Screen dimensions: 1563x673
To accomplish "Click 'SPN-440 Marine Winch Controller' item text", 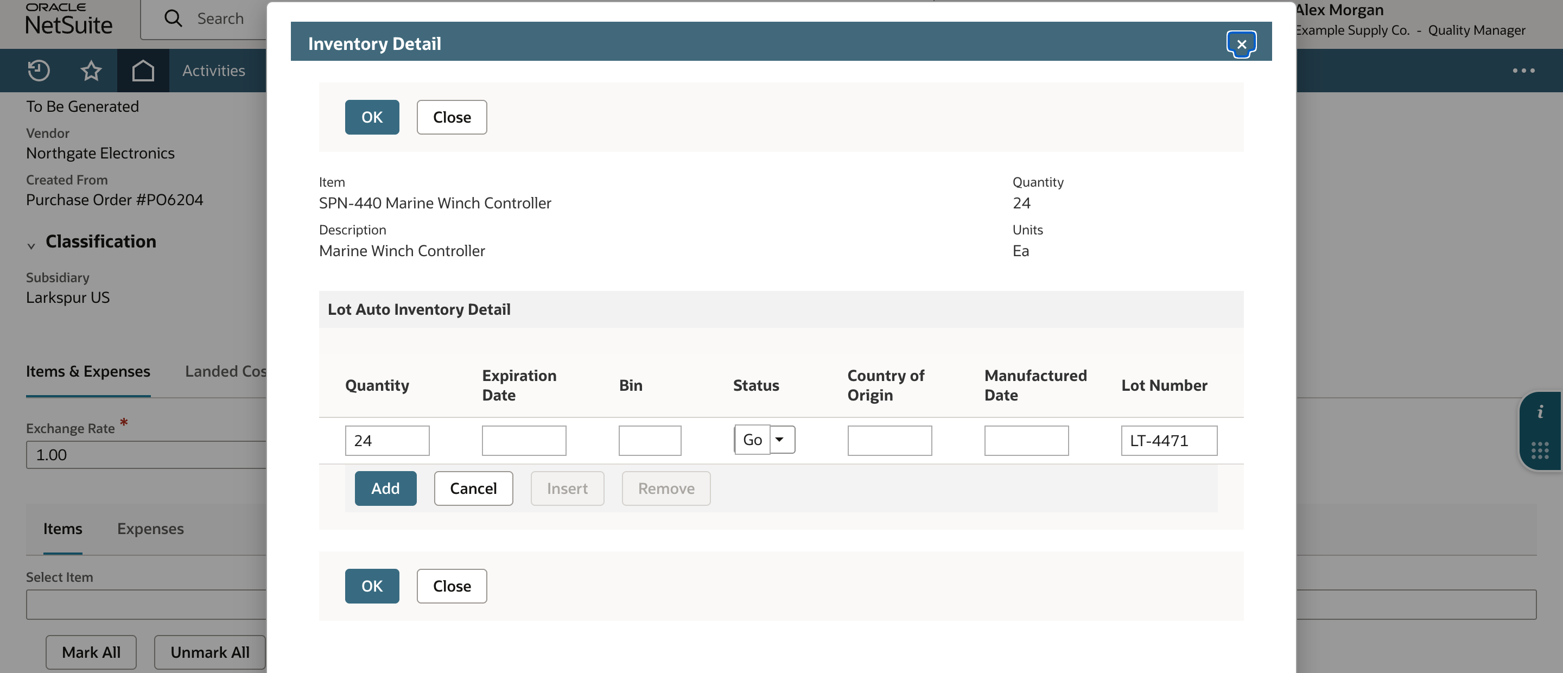I will (435, 202).
